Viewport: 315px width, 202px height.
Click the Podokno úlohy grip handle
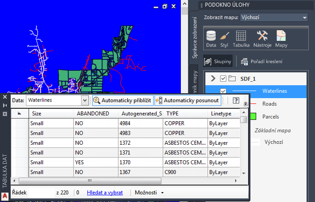click(201, 5)
